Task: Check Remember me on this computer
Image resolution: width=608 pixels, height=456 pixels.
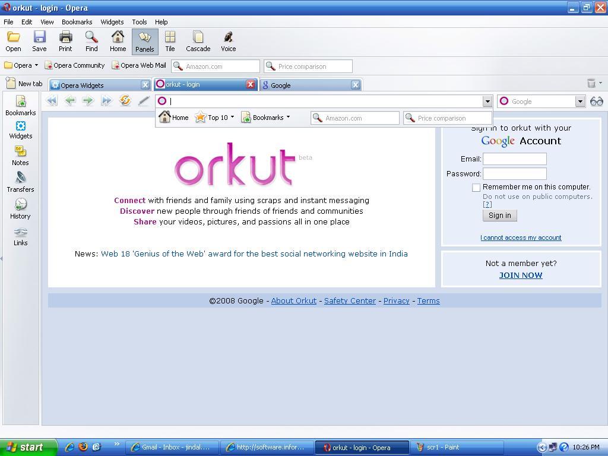Action: click(476, 187)
